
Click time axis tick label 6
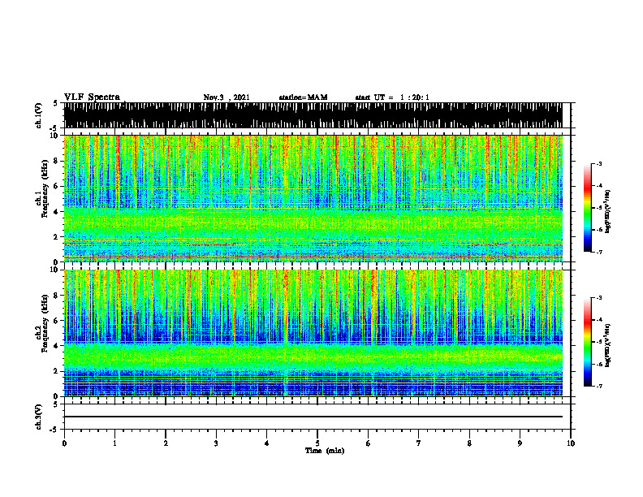pos(369,443)
